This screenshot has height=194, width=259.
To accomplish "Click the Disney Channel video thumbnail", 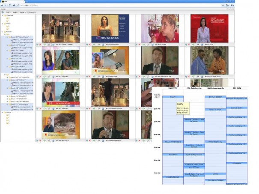I will pyautogui.click(x=60, y=29).
